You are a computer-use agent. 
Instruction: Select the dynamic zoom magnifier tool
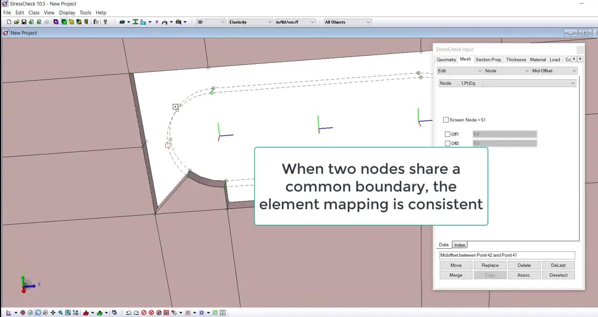(61, 312)
